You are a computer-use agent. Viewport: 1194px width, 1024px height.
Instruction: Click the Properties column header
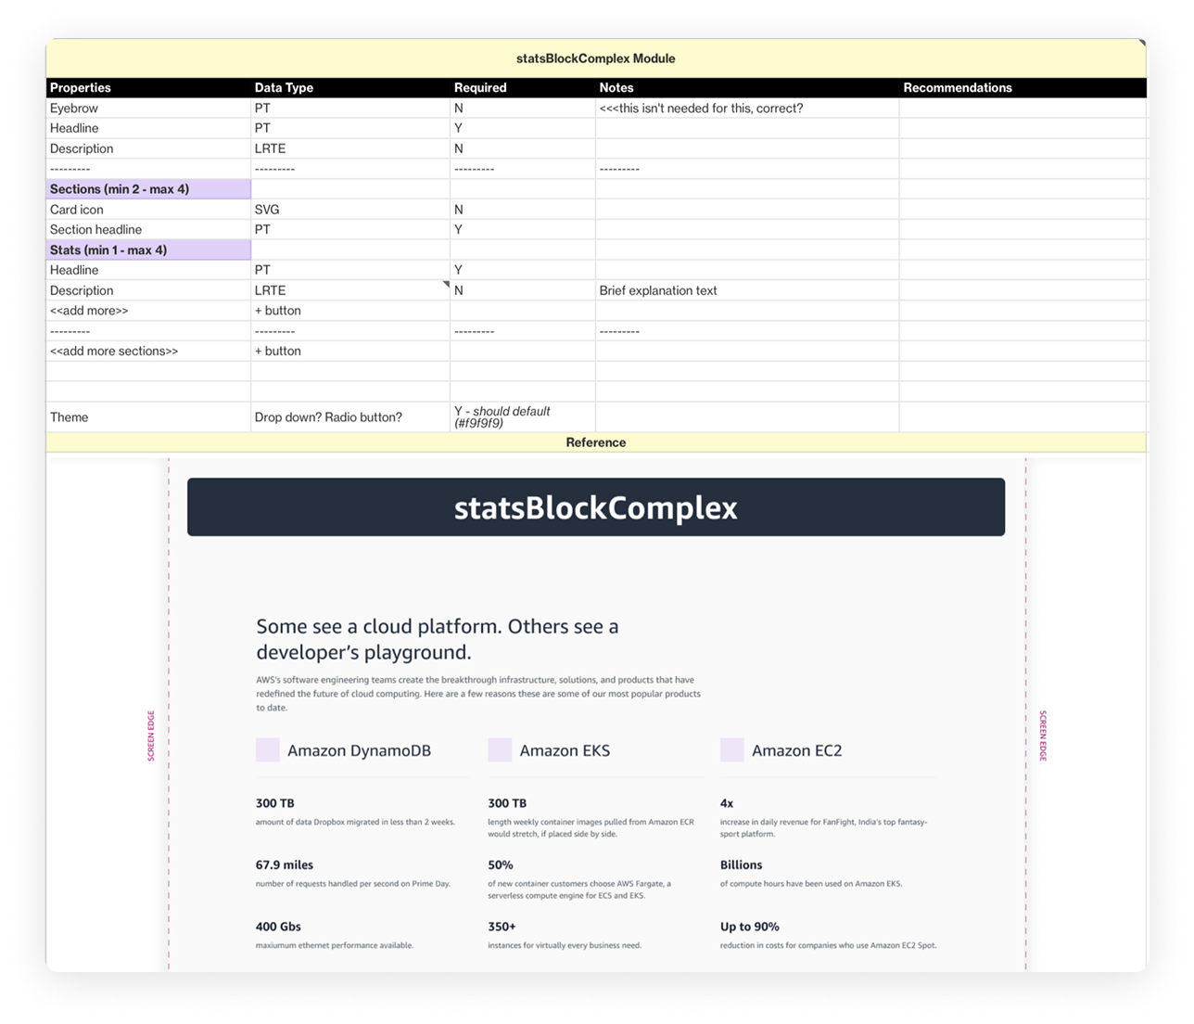tap(148, 88)
